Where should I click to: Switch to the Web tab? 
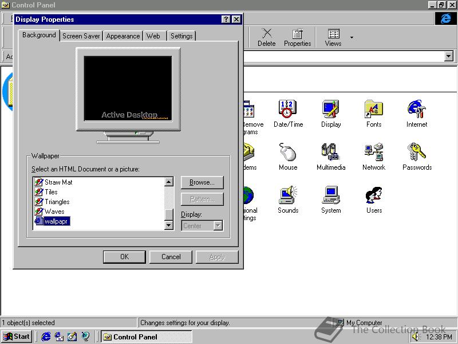pos(153,36)
